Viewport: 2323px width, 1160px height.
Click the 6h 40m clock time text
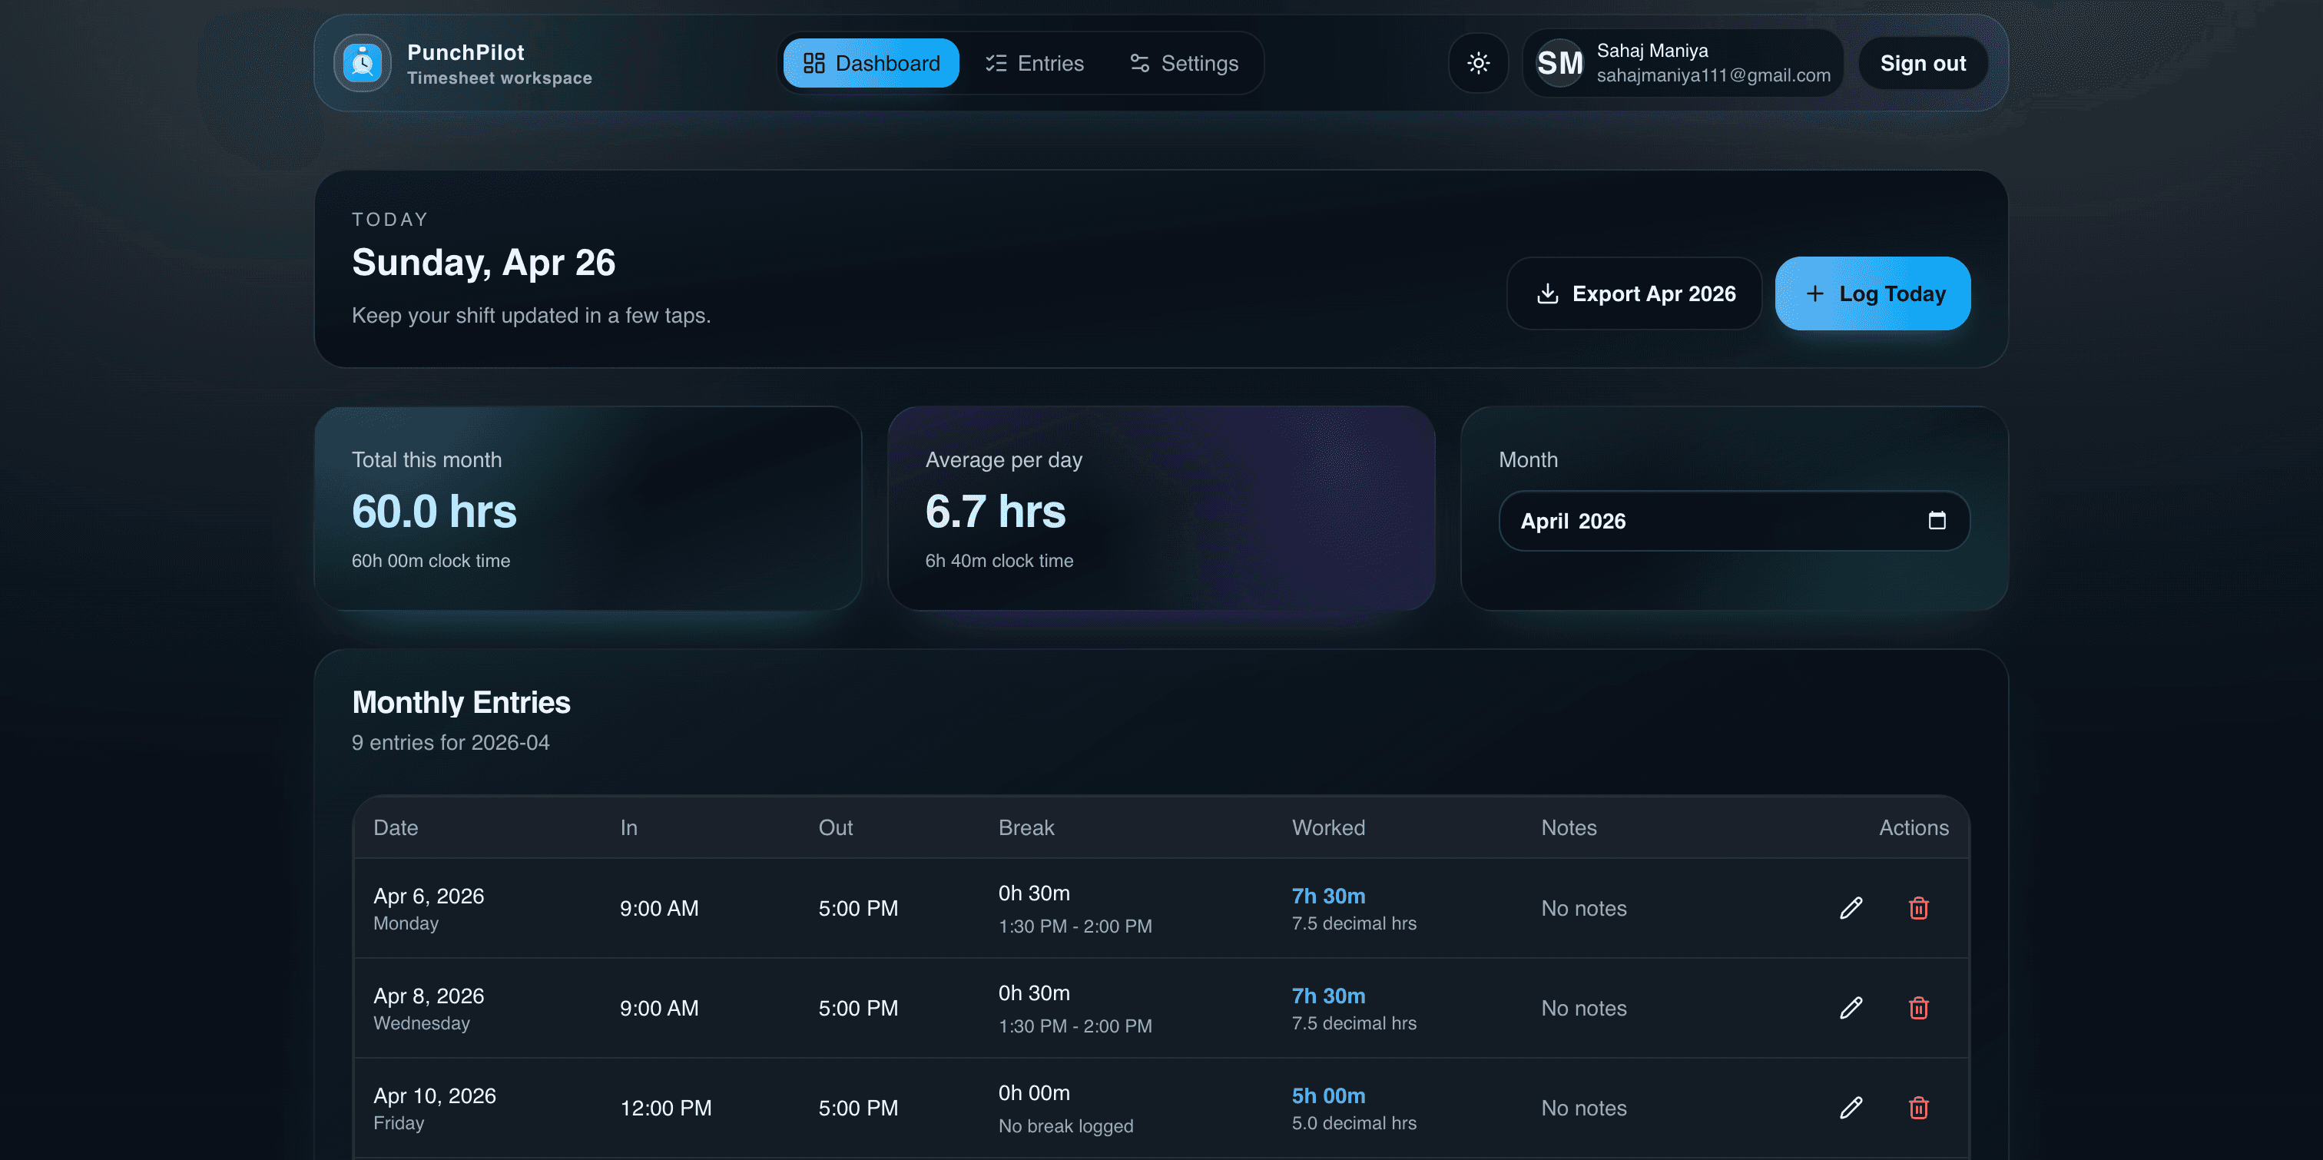[999, 561]
